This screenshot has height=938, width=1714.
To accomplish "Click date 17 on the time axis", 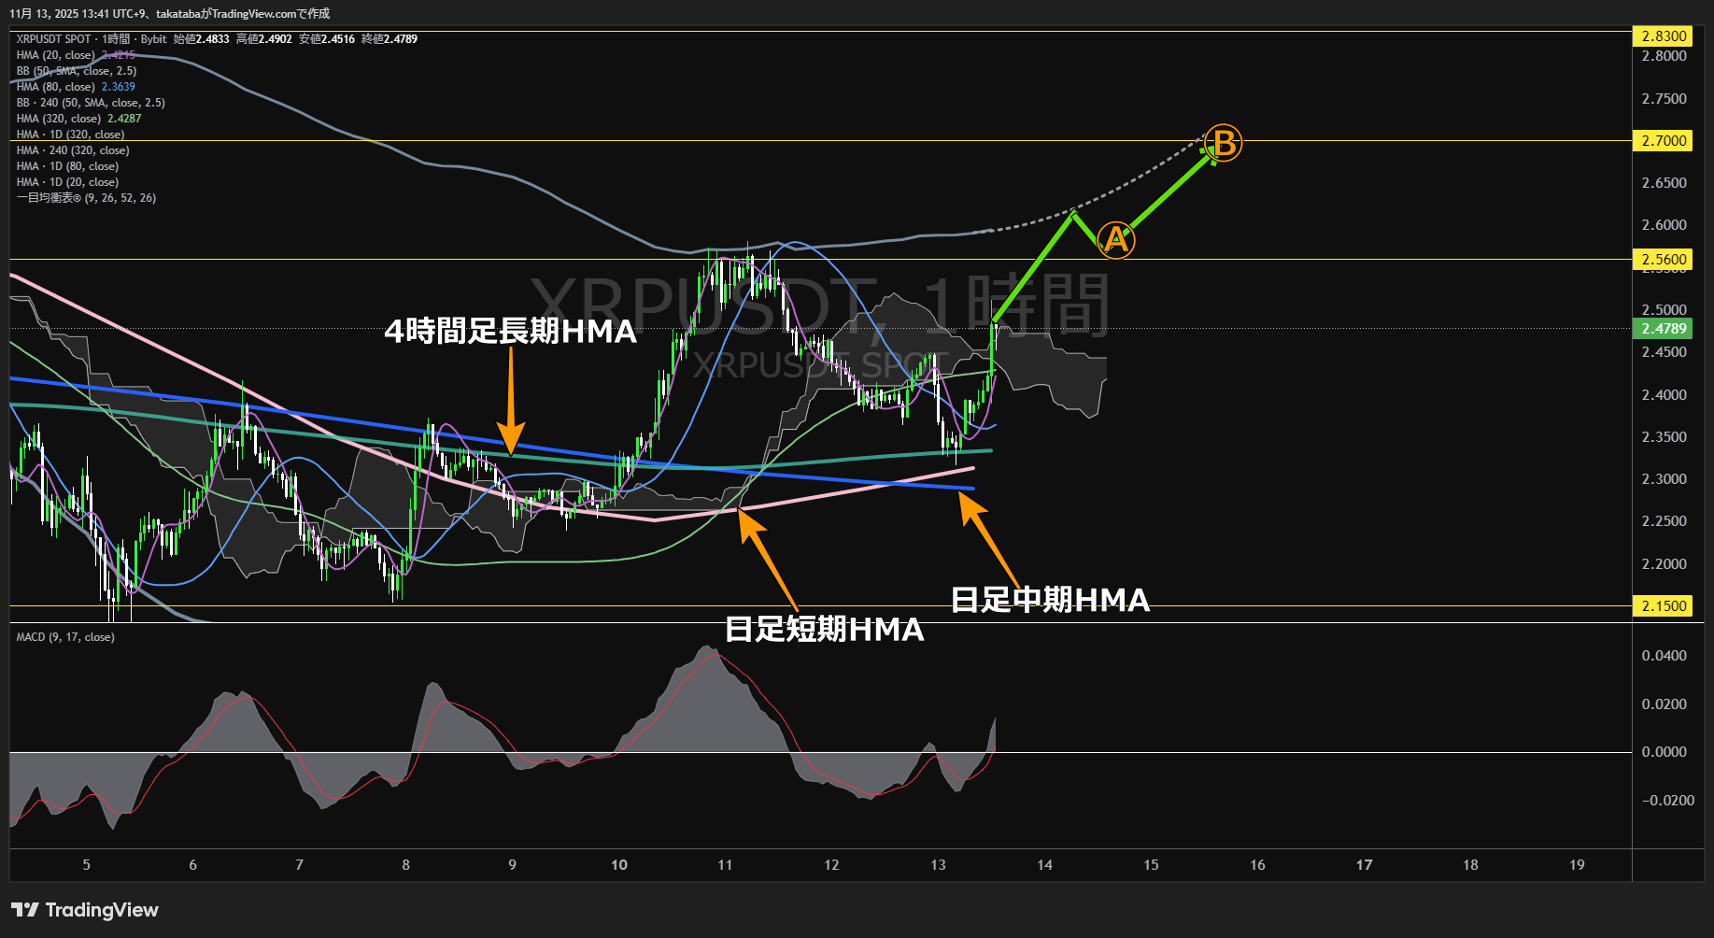I will coord(1364,865).
